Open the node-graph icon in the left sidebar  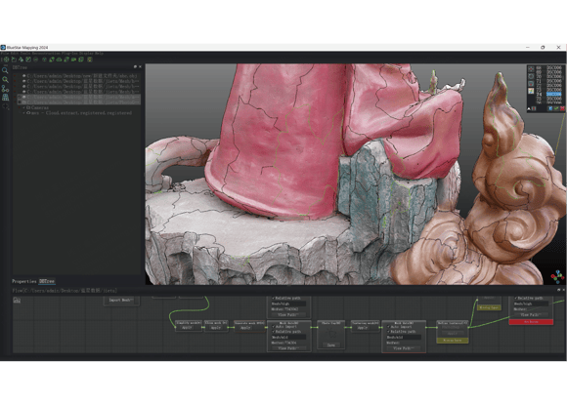(5, 89)
